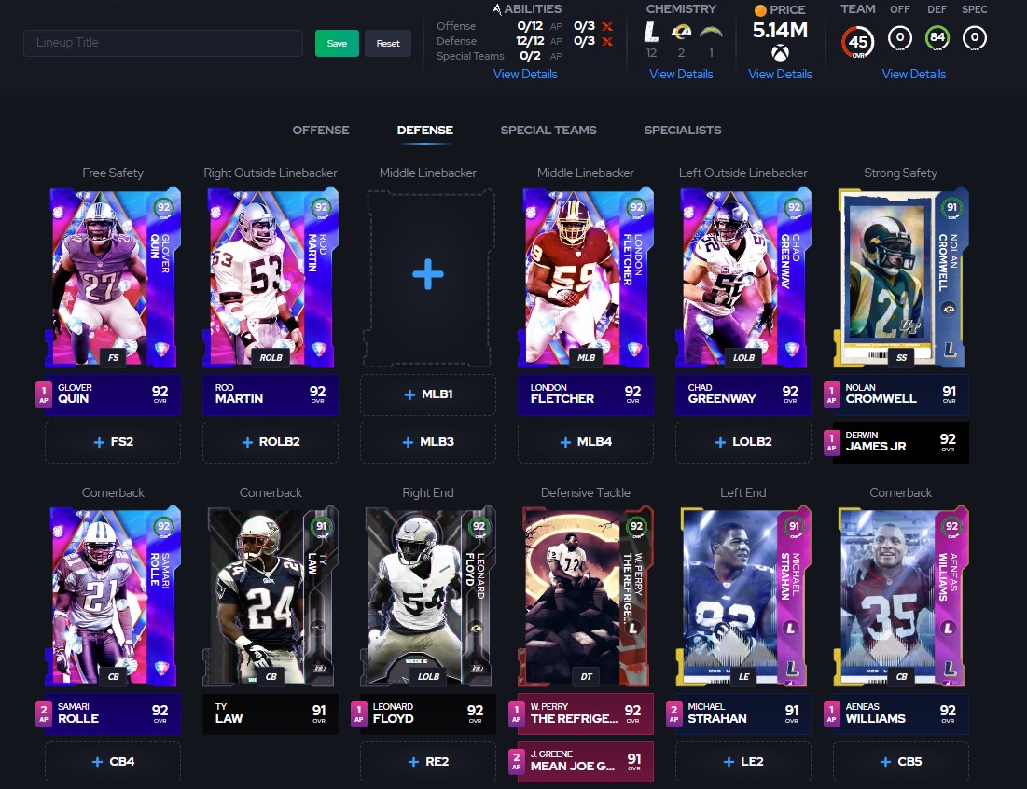
Task: Select the J. Greene Mean Joe backup row
Action: 586,762
